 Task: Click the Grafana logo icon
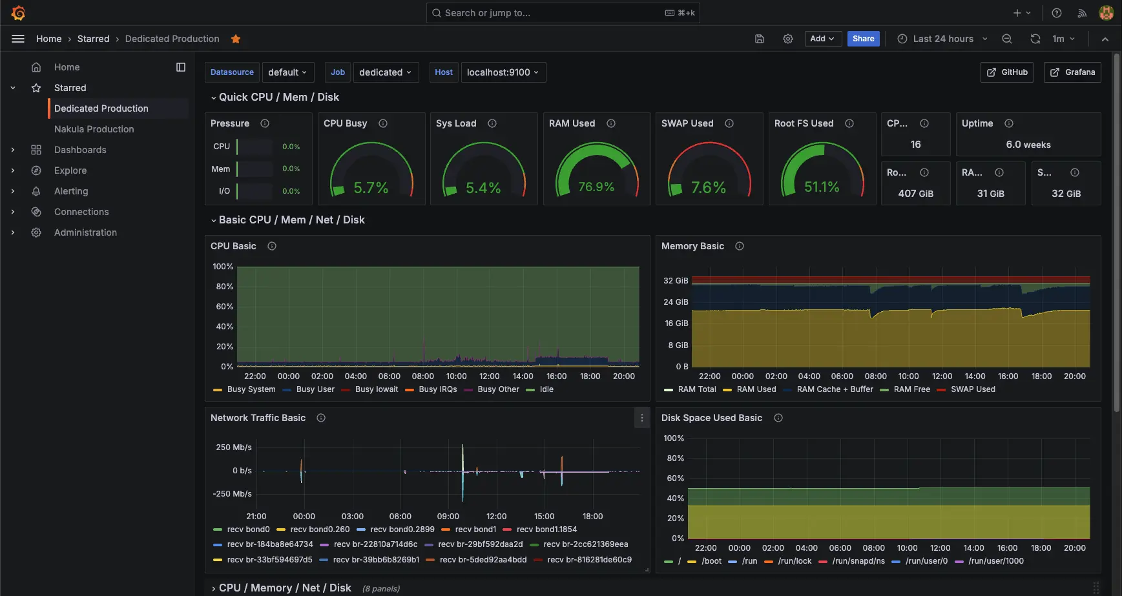click(18, 13)
